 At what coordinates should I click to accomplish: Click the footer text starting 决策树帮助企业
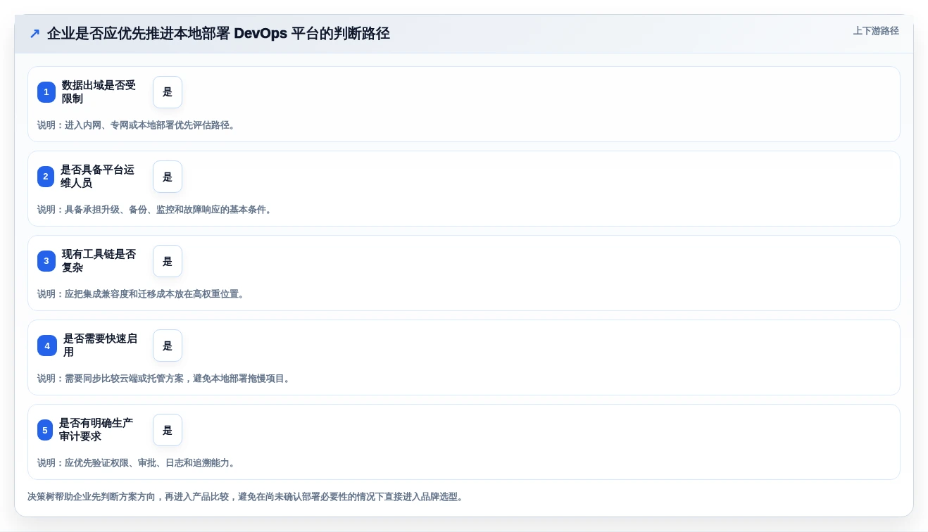point(246,497)
